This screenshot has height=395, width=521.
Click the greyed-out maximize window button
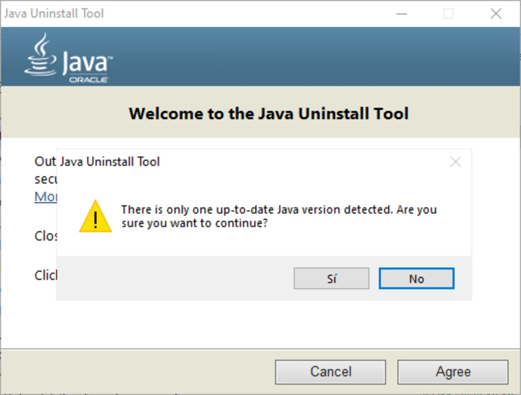click(448, 13)
